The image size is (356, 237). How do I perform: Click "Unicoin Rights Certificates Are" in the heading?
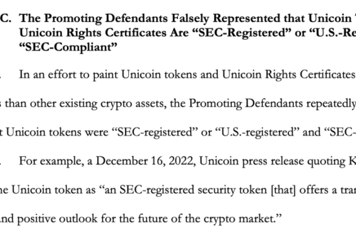[104, 33]
